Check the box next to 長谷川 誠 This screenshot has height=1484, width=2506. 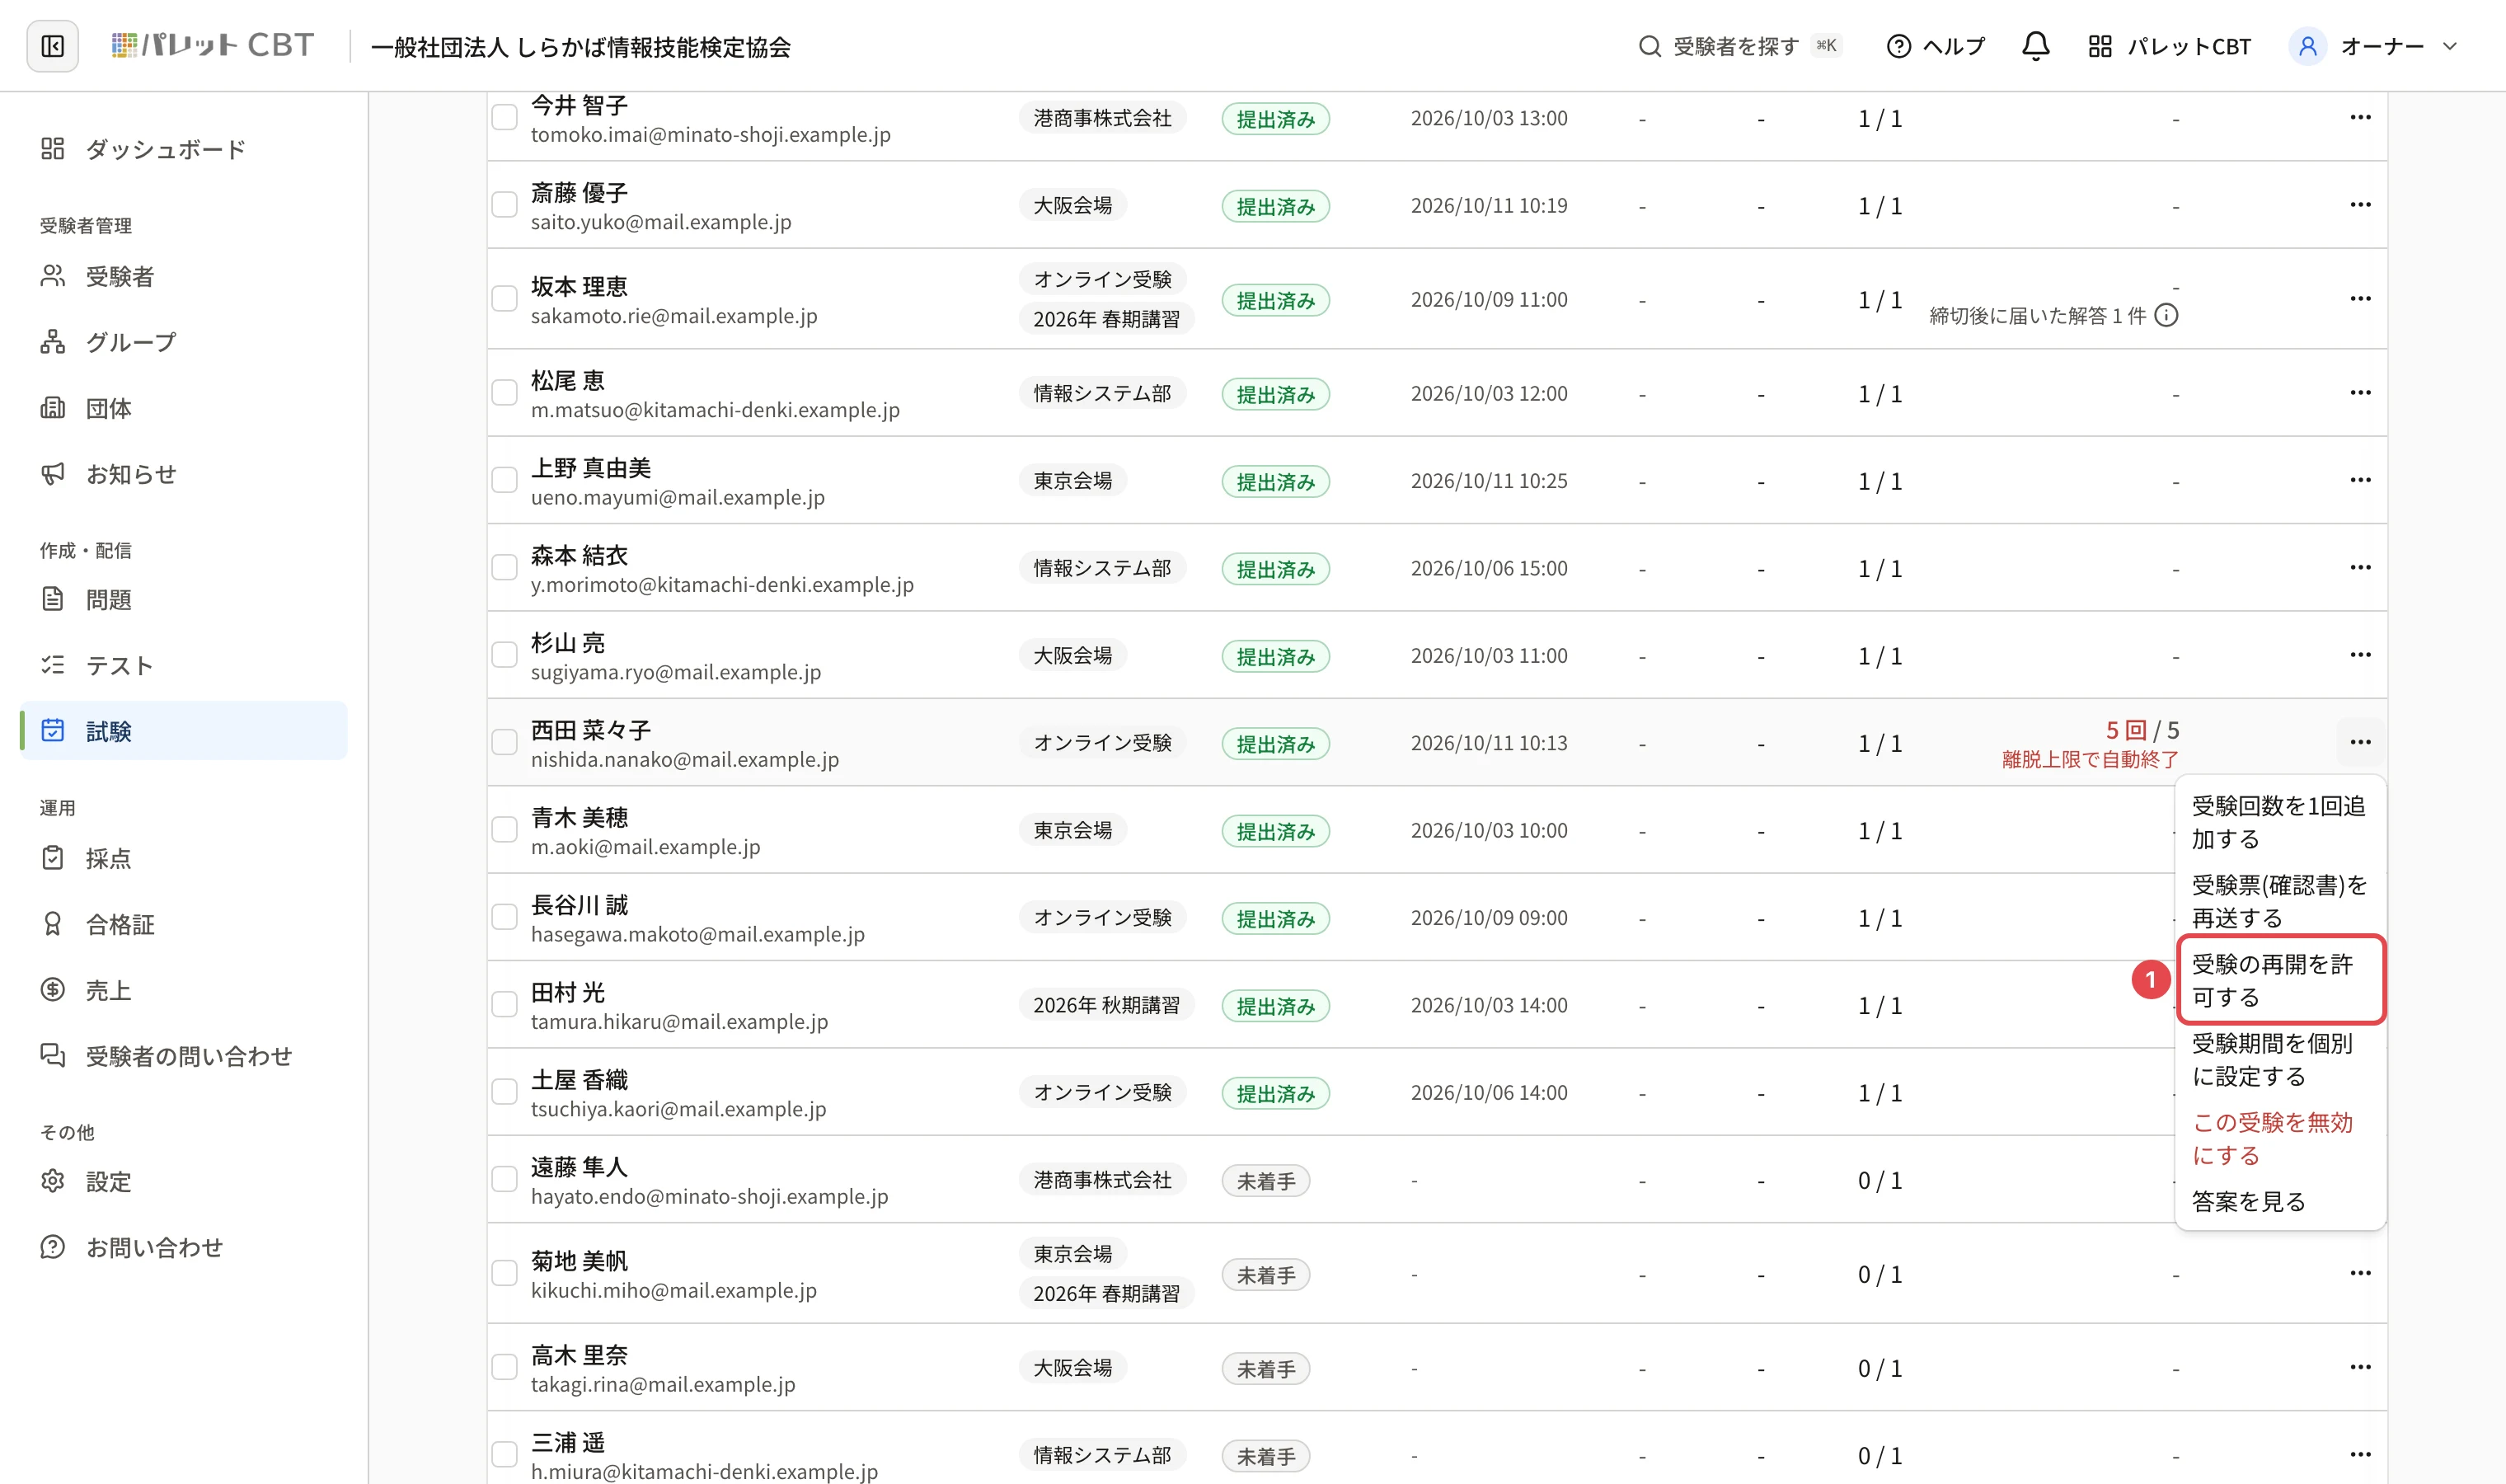click(504, 917)
